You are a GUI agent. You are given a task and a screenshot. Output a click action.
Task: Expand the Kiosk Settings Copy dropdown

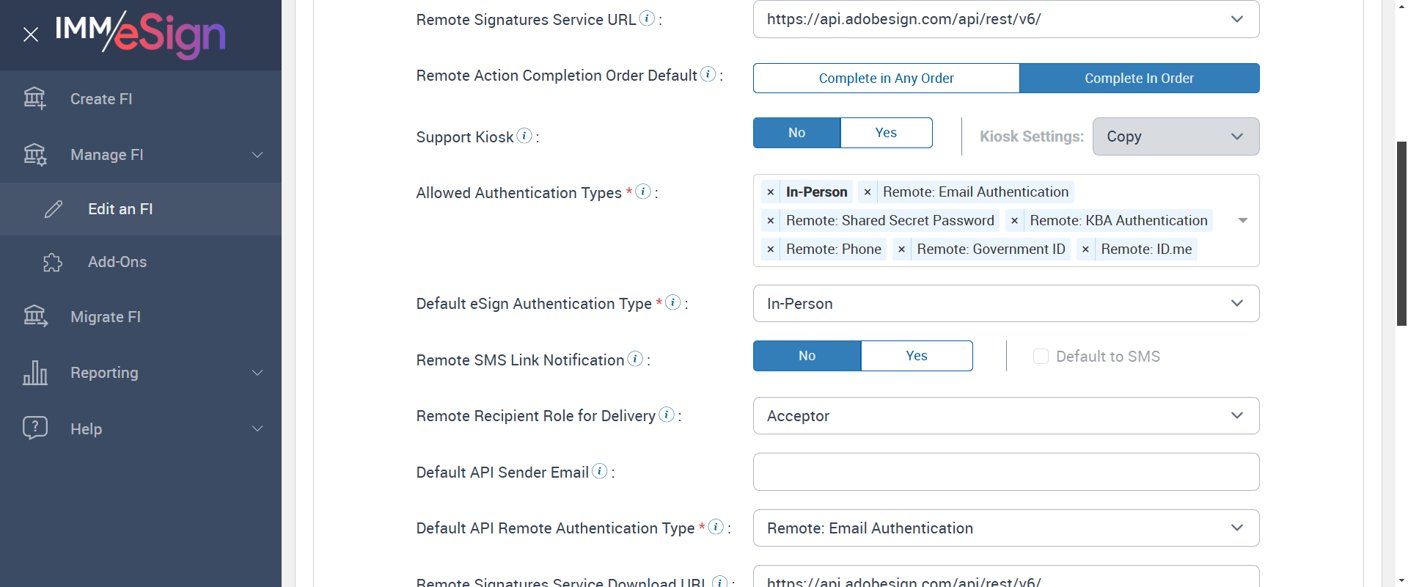[x=1176, y=136]
